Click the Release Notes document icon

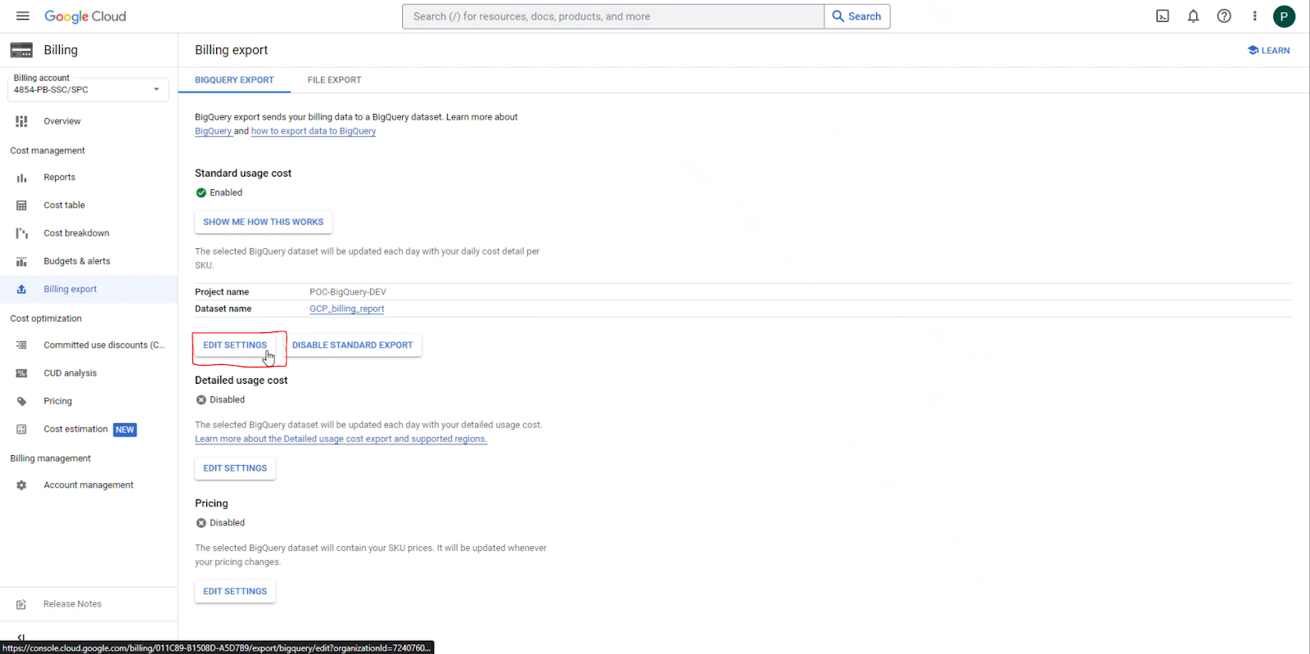click(21, 605)
